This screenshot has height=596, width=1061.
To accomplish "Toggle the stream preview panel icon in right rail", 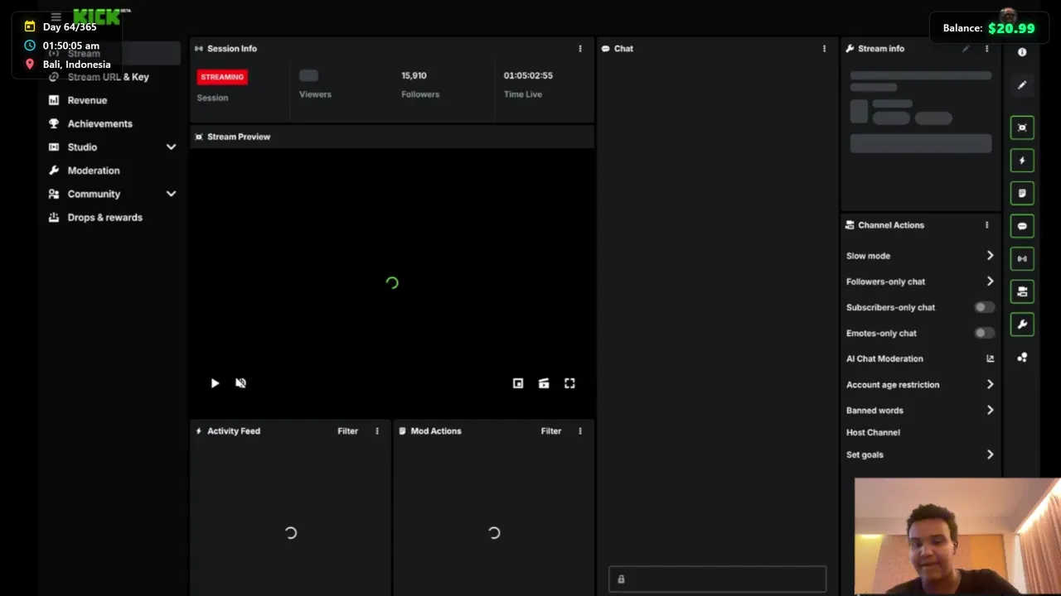I will [x=1022, y=127].
